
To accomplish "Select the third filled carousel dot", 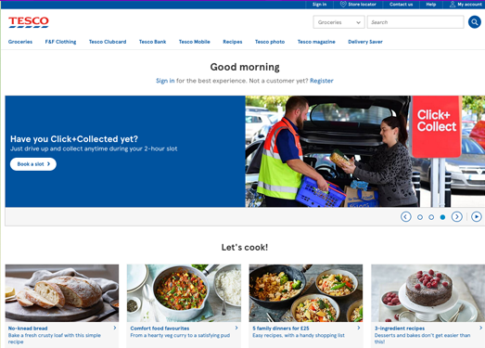I will coord(442,217).
